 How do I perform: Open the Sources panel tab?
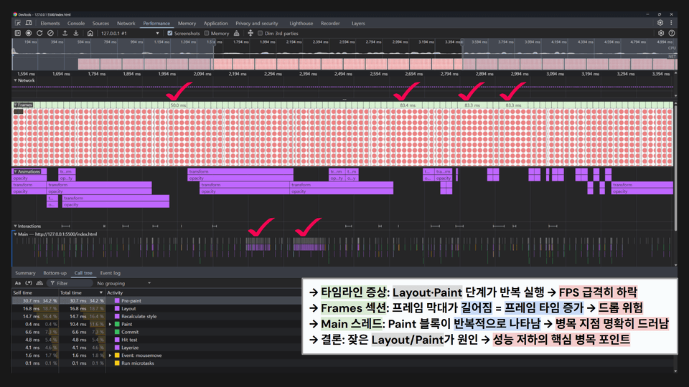pyautogui.click(x=100, y=23)
